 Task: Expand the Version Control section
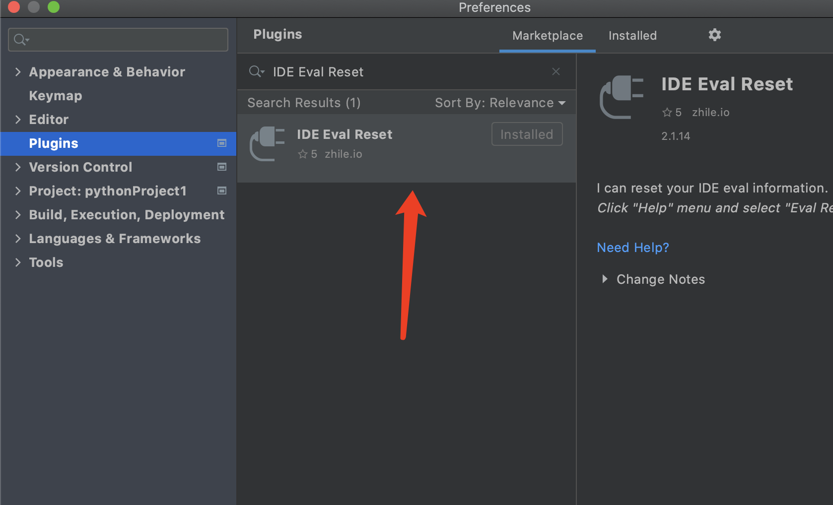coord(18,167)
